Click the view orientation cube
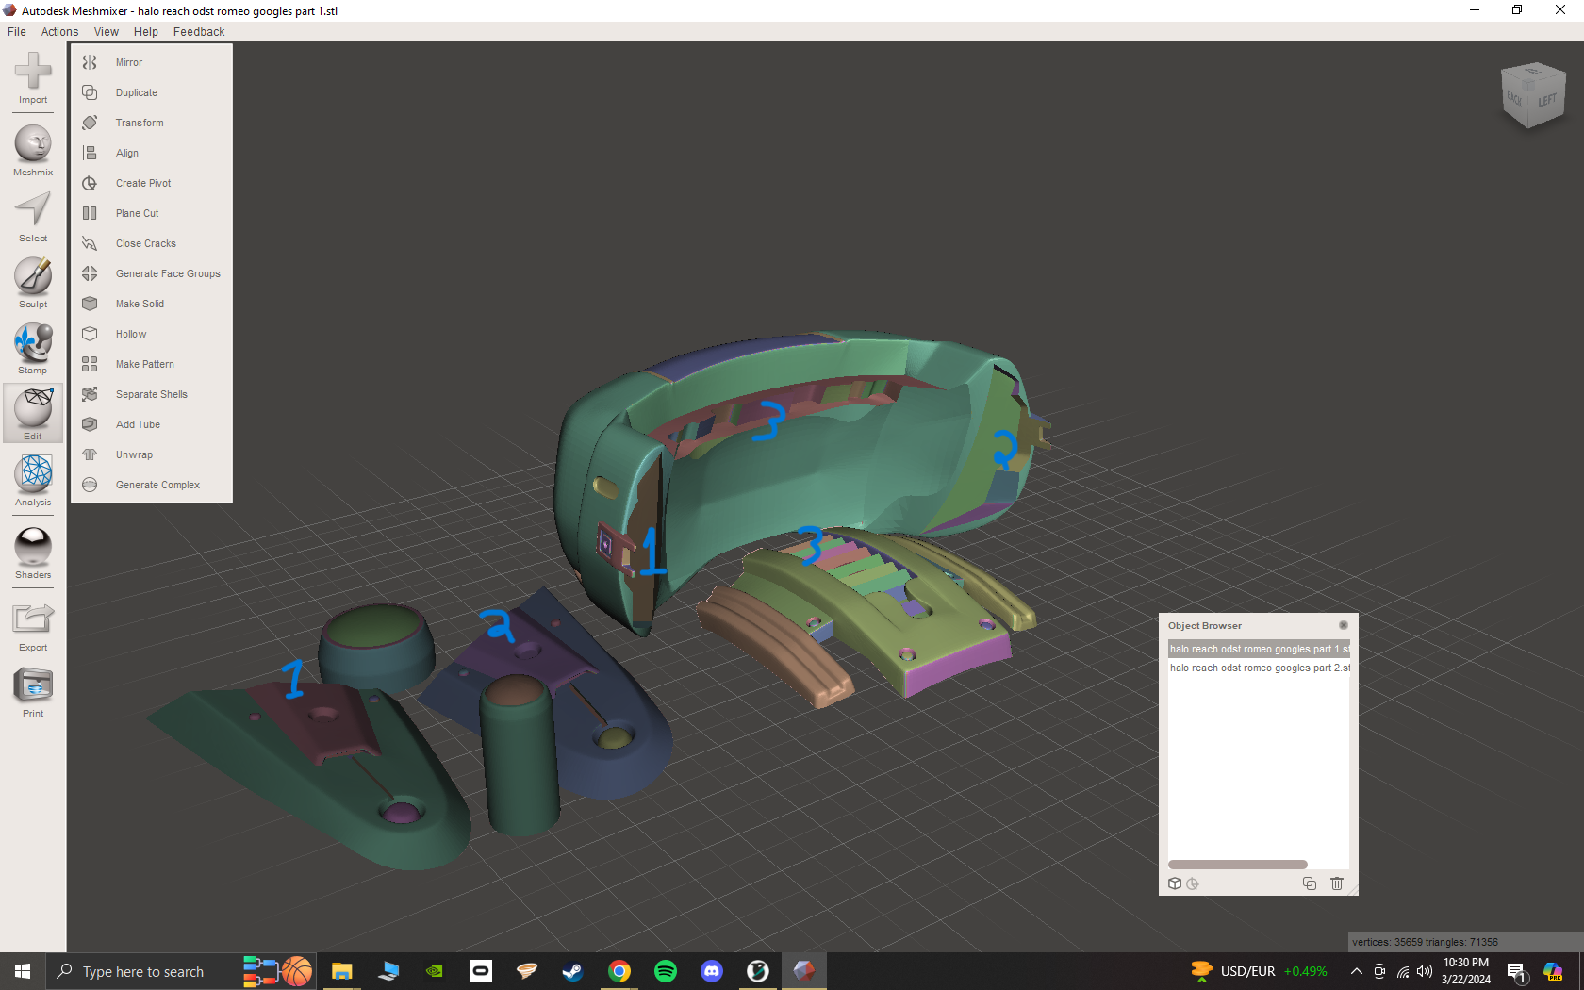 1532,95
